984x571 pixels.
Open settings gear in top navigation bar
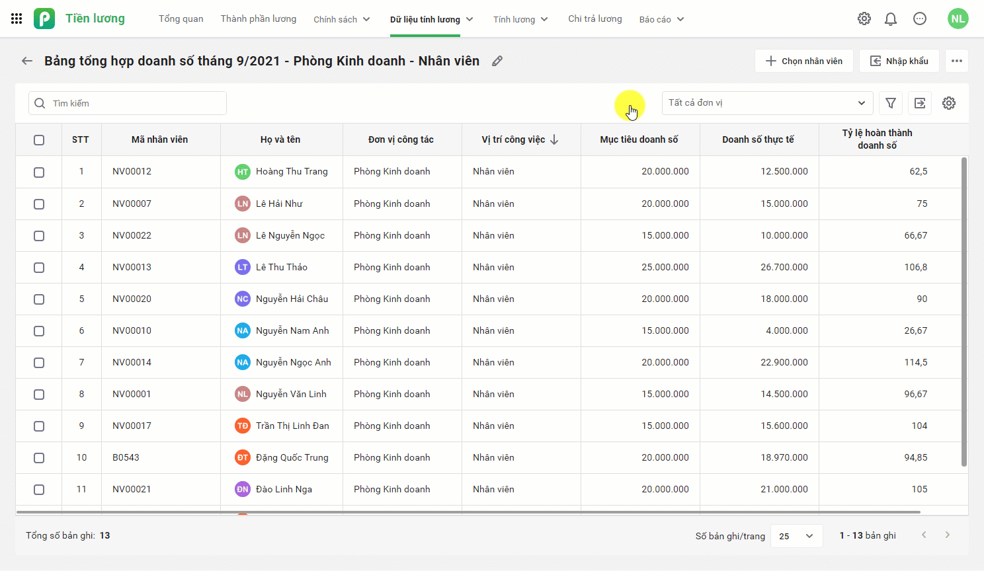point(864,19)
